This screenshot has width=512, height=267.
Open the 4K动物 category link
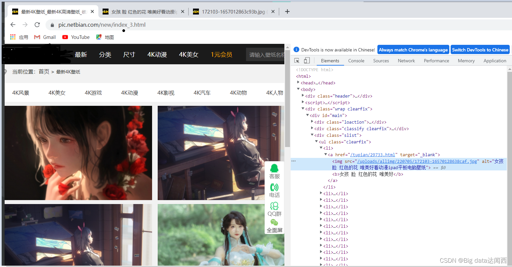(x=239, y=93)
